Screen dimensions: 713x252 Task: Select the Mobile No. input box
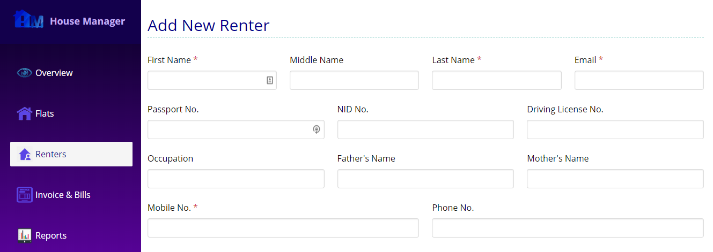click(x=283, y=228)
